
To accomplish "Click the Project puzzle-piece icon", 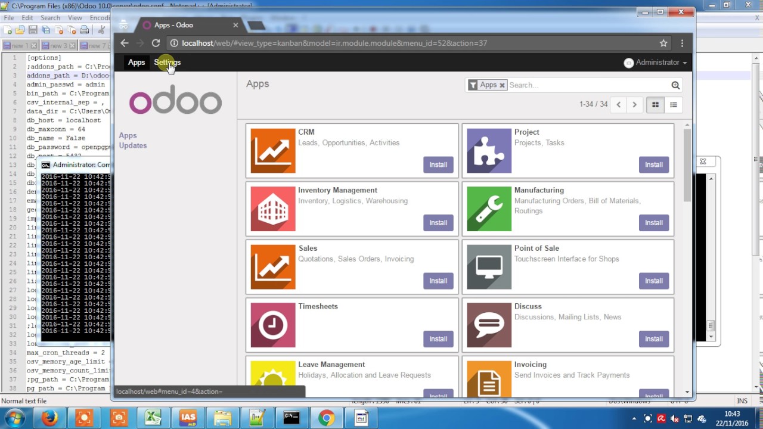I will click(489, 151).
